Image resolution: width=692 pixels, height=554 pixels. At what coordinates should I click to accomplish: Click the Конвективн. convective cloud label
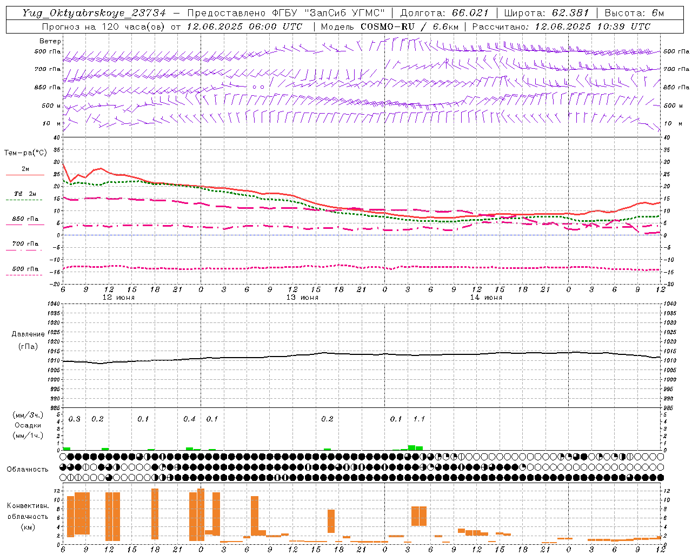28,506
